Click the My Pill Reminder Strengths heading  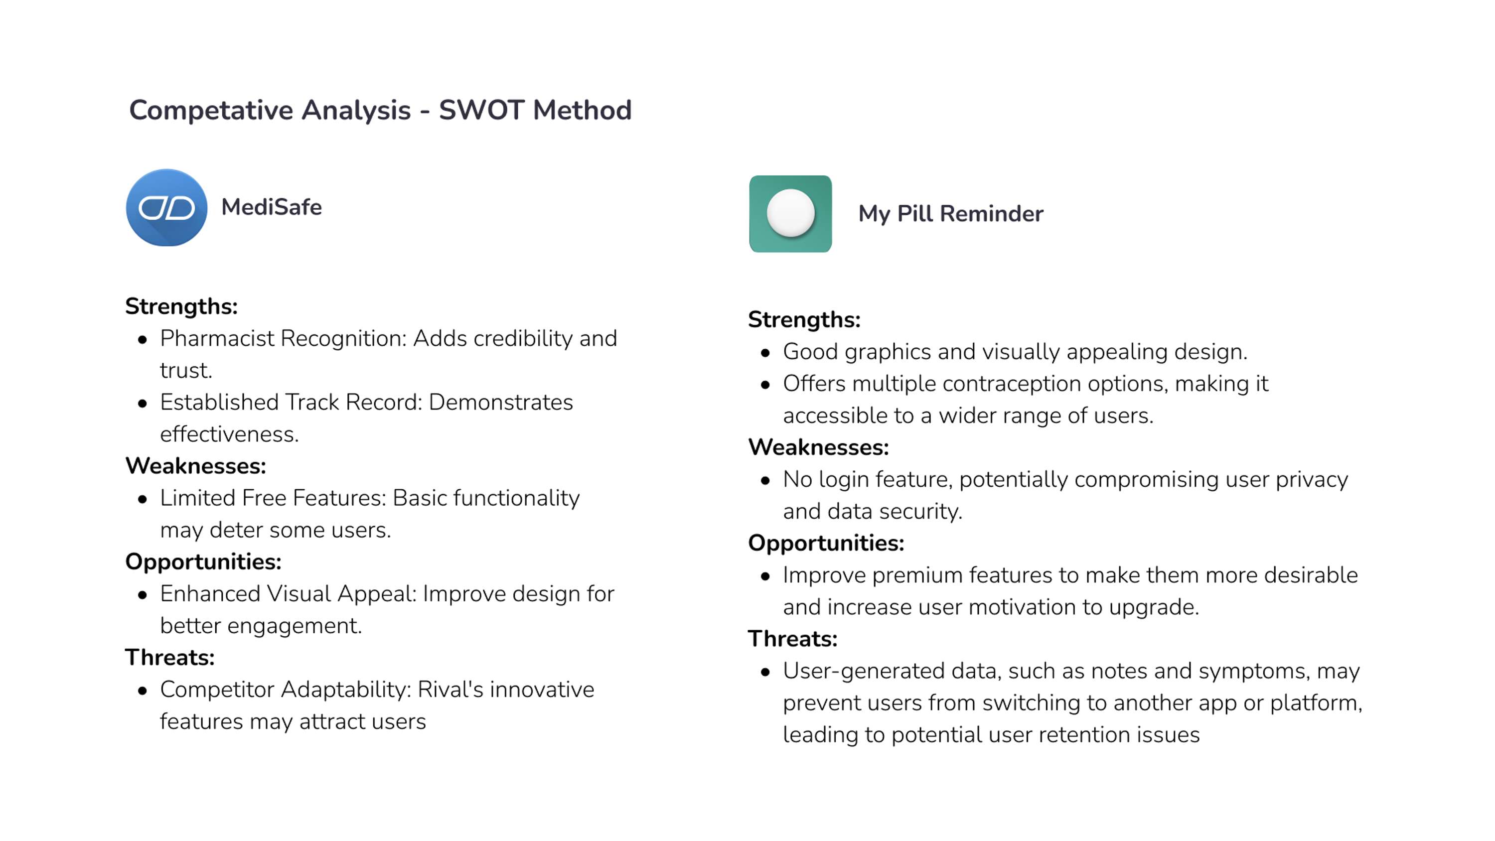point(804,320)
